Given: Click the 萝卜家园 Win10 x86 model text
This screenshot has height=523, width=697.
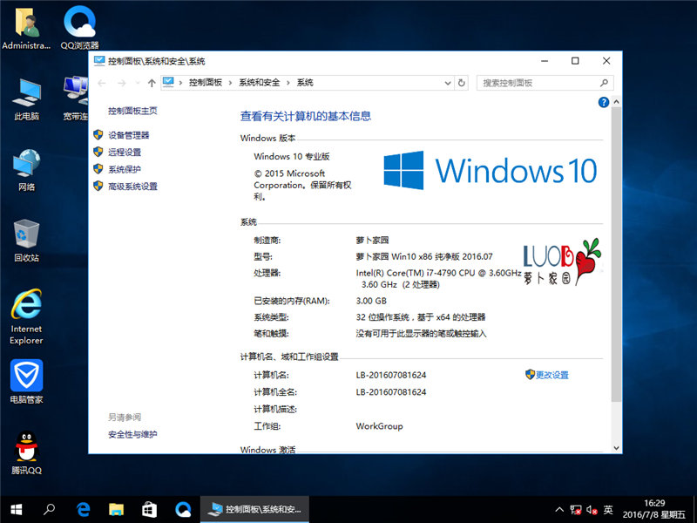Looking at the screenshot, I should pyautogui.click(x=424, y=256).
